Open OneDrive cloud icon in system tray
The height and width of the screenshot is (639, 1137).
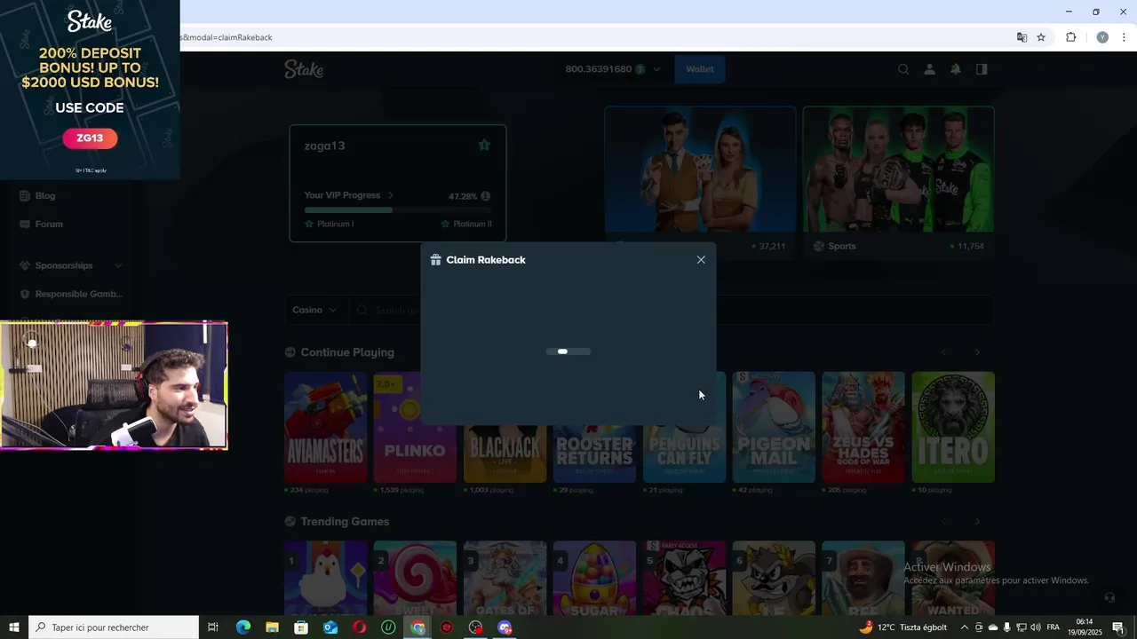(993, 627)
